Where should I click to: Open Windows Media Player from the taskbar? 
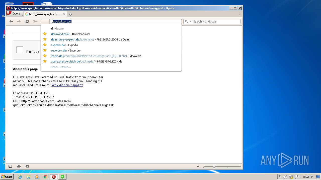coord(37,177)
